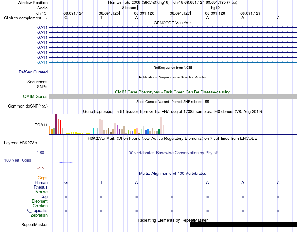297x232 pixels.
Task: Click the 'Dog' alignment row label
Action: click(x=44, y=197)
